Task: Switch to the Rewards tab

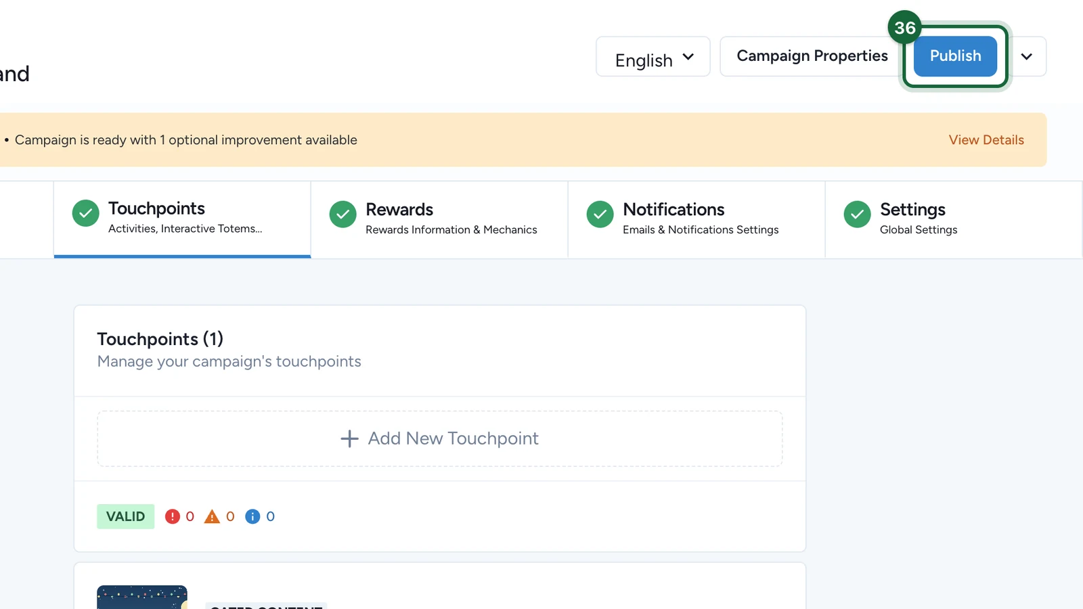Action: [x=439, y=219]
